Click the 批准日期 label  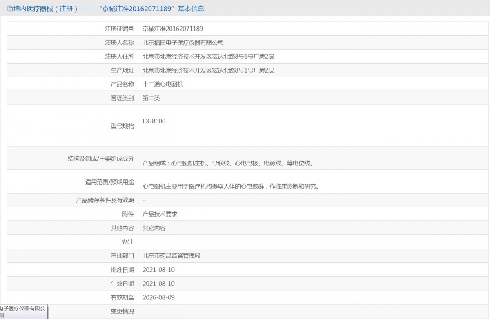(x=122, y=270)
